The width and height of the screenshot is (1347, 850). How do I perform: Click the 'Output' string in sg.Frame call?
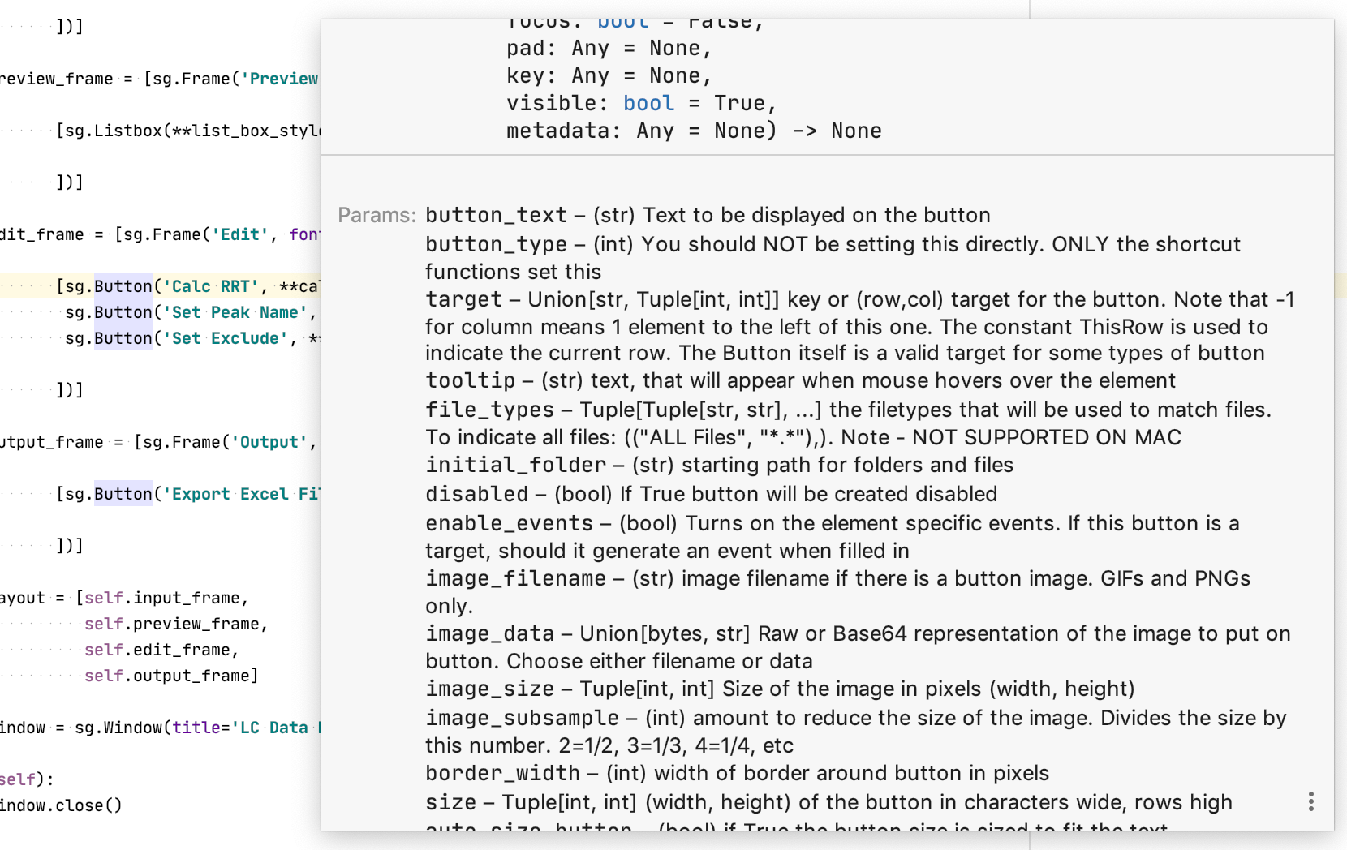[x=269, y=442]
